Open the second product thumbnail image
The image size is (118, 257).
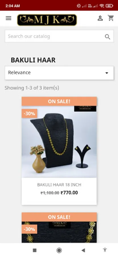59,232
